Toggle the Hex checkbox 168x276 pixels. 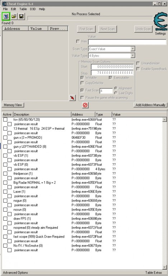tap(78, 41)
